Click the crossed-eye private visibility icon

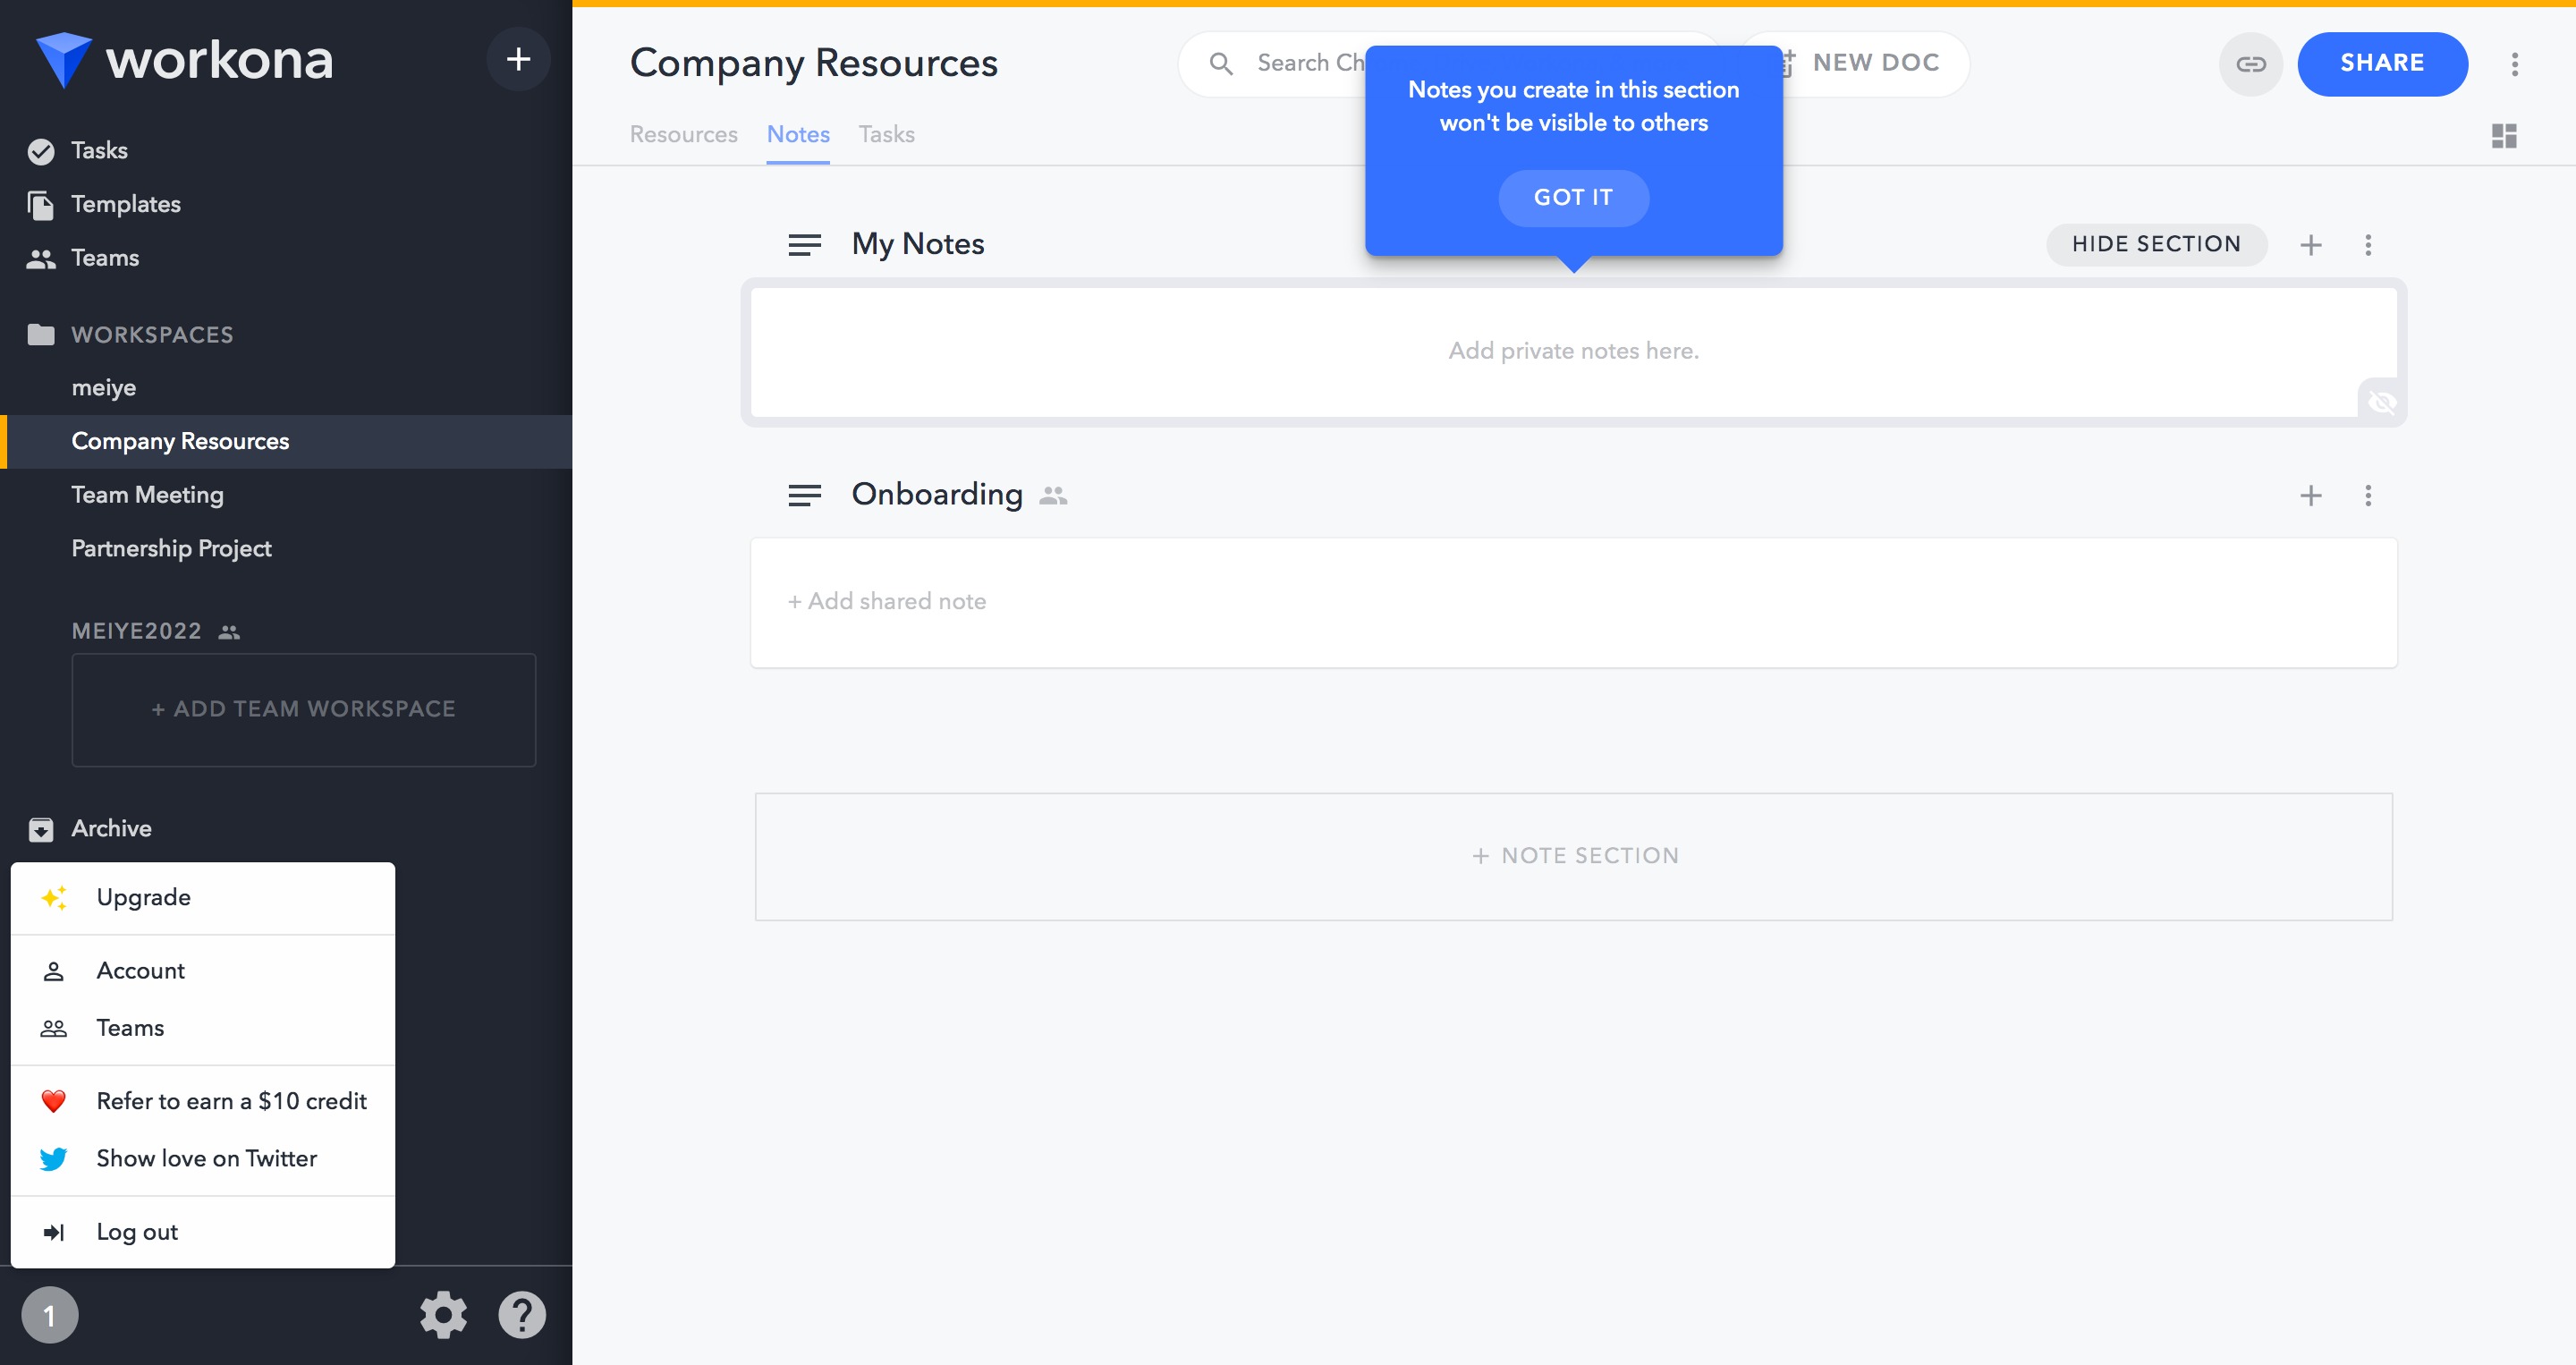click(2382, 403)
